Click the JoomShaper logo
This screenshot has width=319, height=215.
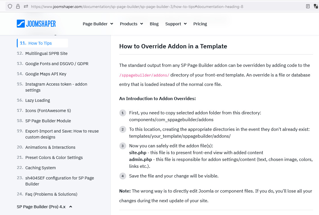click(36, 24)
